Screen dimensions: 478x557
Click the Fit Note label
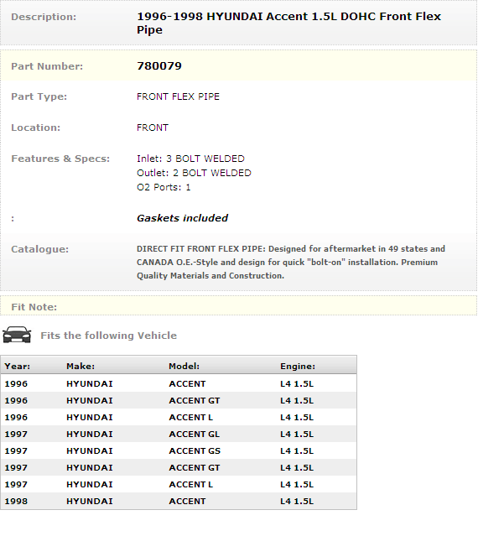34,307
